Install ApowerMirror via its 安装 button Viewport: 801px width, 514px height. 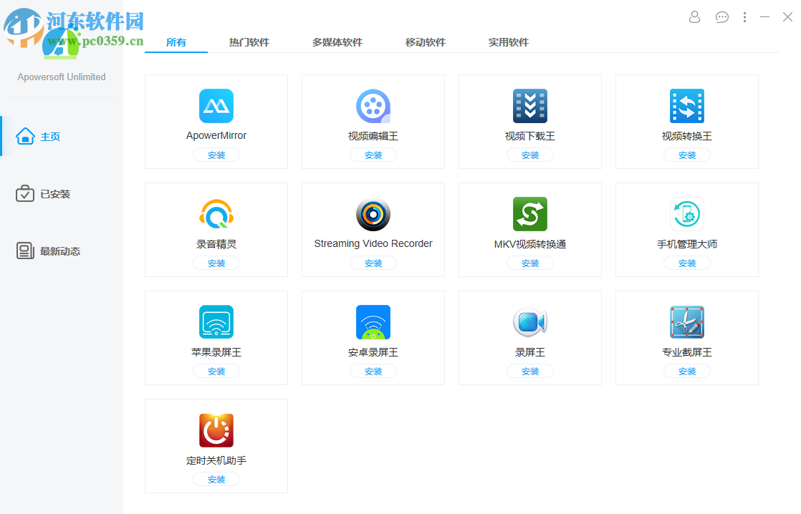click(216, 155)
